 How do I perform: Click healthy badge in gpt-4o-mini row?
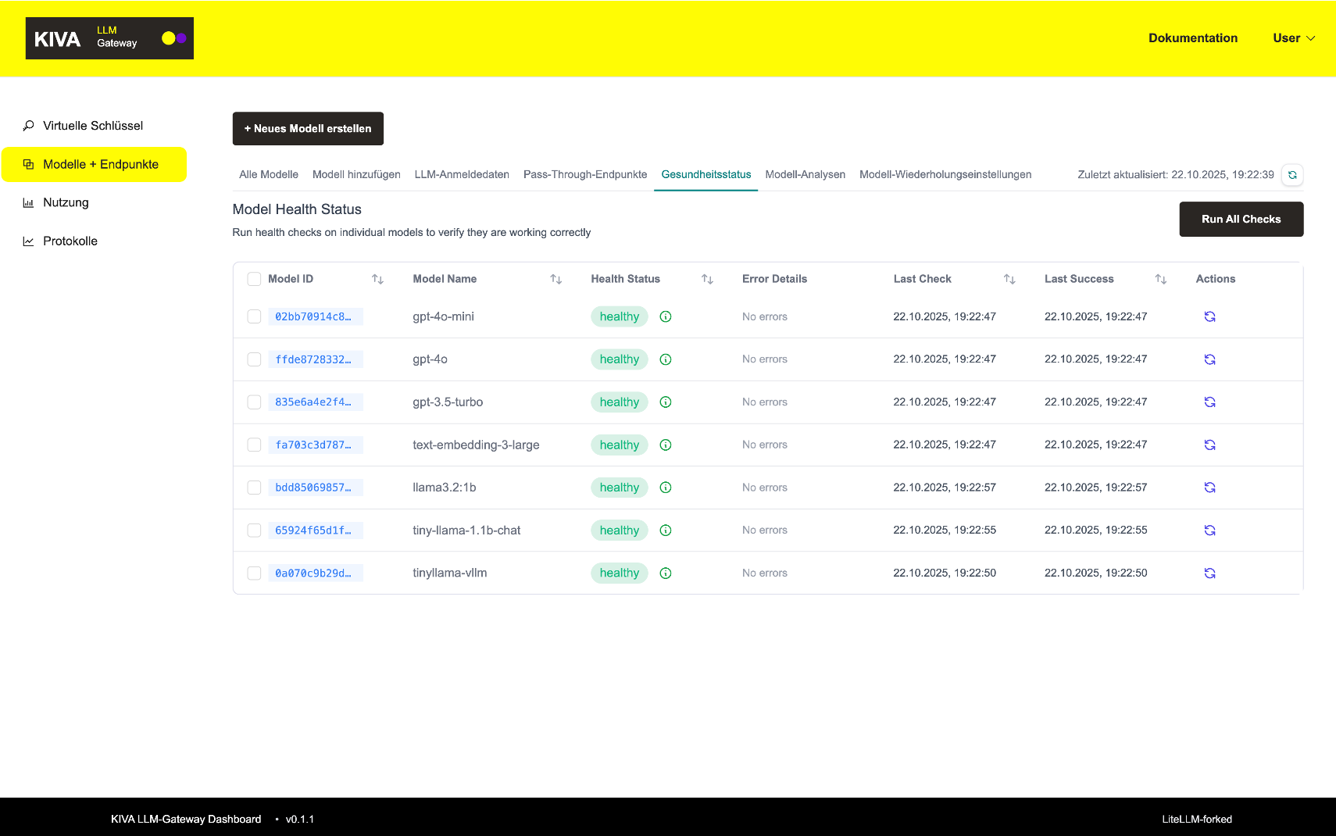point(620,316)
